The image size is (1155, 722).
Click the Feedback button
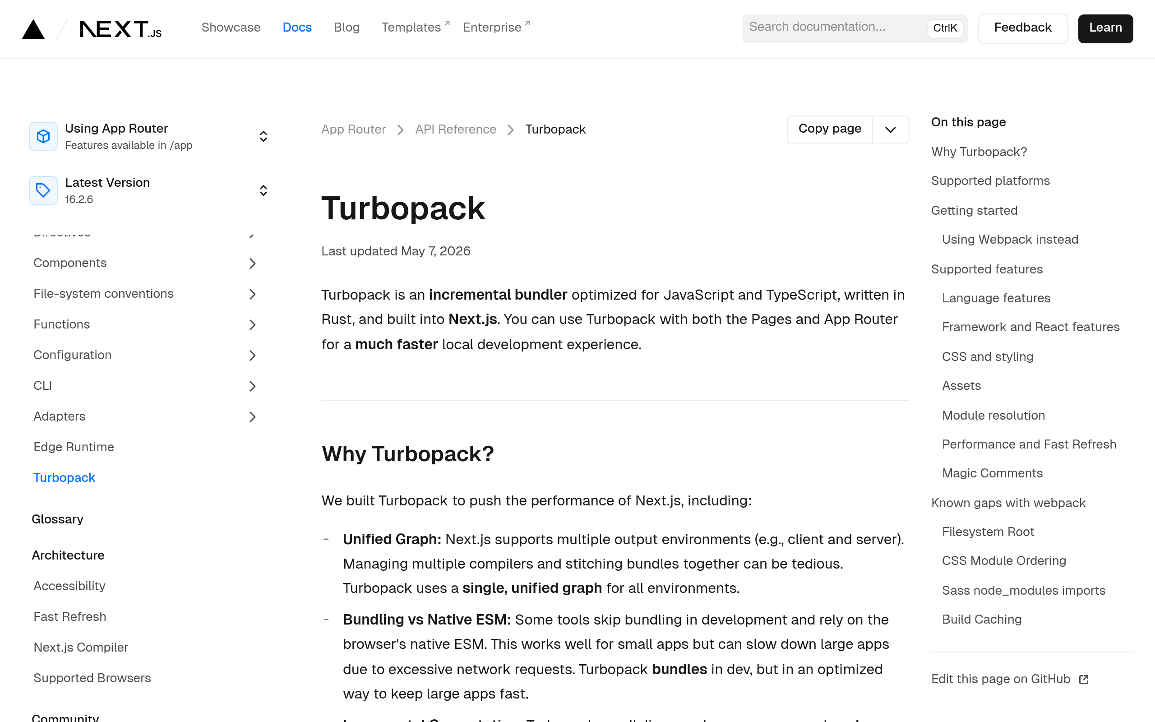tap(1023, 28)
